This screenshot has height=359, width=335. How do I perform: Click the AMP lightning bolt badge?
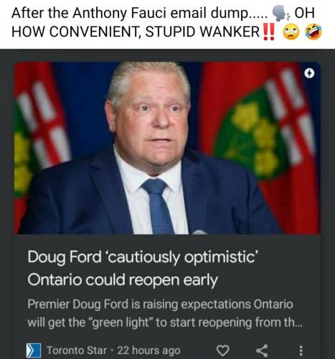(309, 73)
